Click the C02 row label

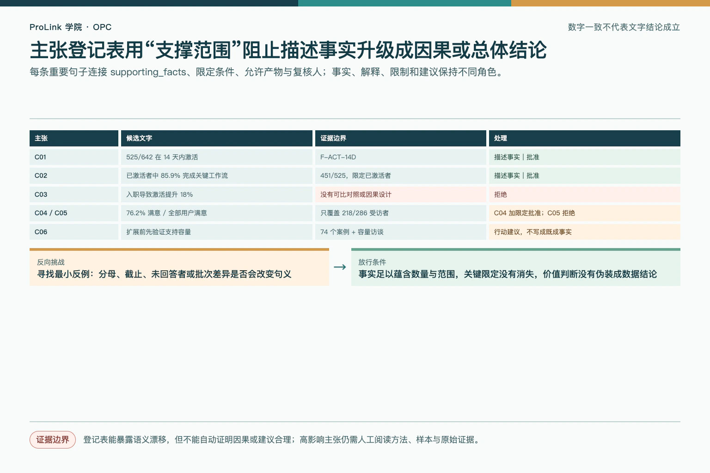(x=74, y=176)
